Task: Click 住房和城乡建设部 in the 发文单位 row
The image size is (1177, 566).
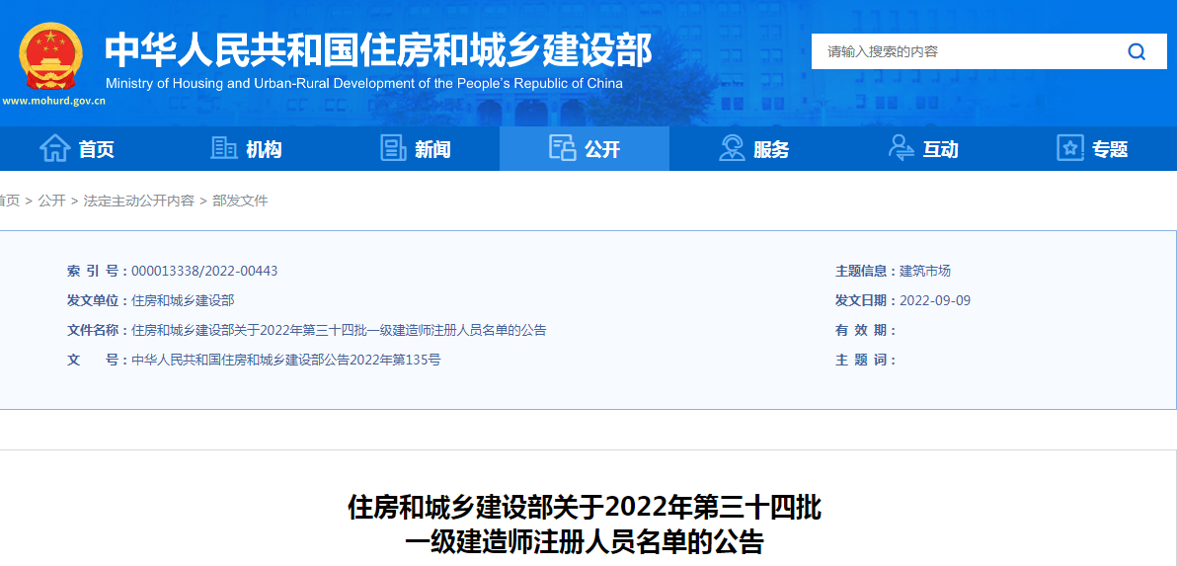Action: [183, 300]
